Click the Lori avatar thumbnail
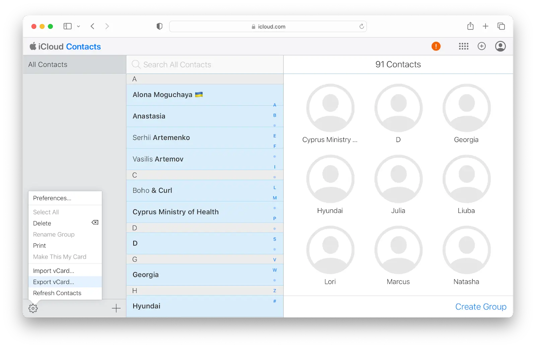The height and width of the screenshot is (348, 536). point(330,250)
